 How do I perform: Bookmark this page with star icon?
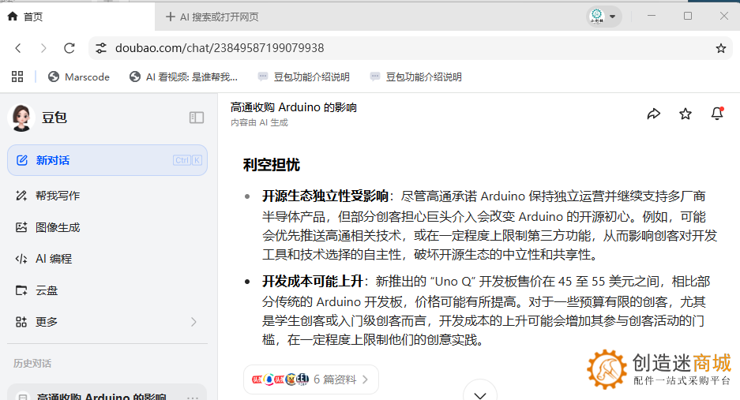[720, 48]
